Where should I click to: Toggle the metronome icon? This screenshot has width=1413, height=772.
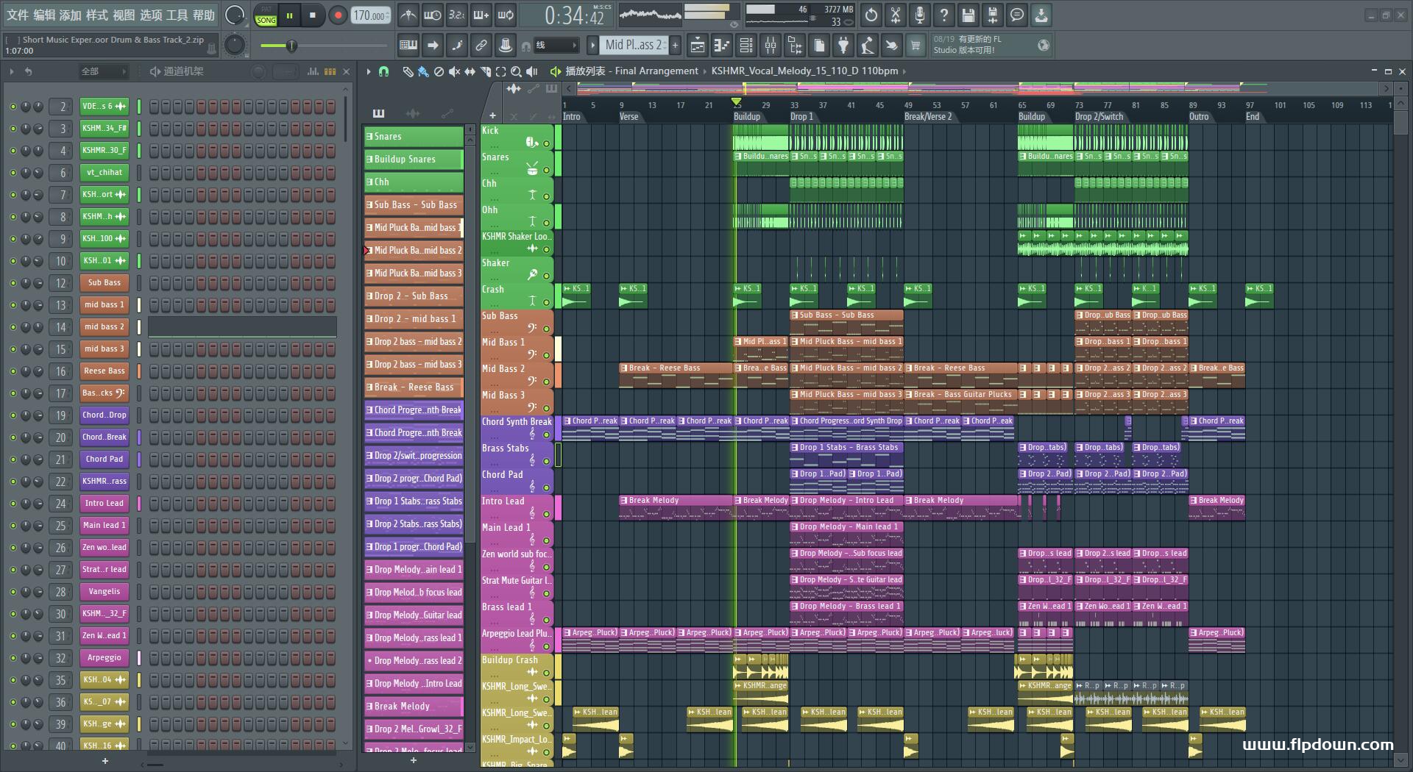(x=408, y=15)
